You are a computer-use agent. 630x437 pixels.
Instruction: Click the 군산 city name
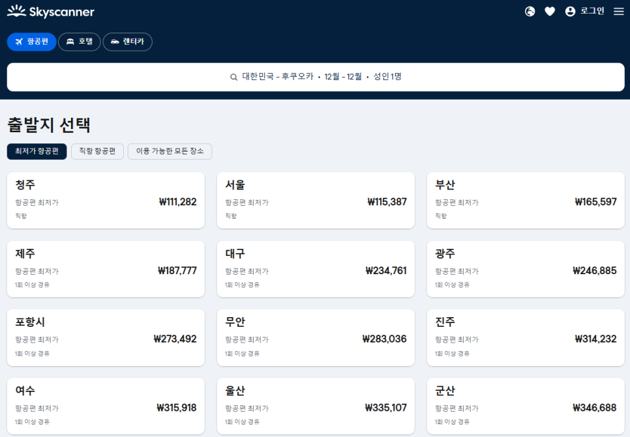[x=445, y=391]
